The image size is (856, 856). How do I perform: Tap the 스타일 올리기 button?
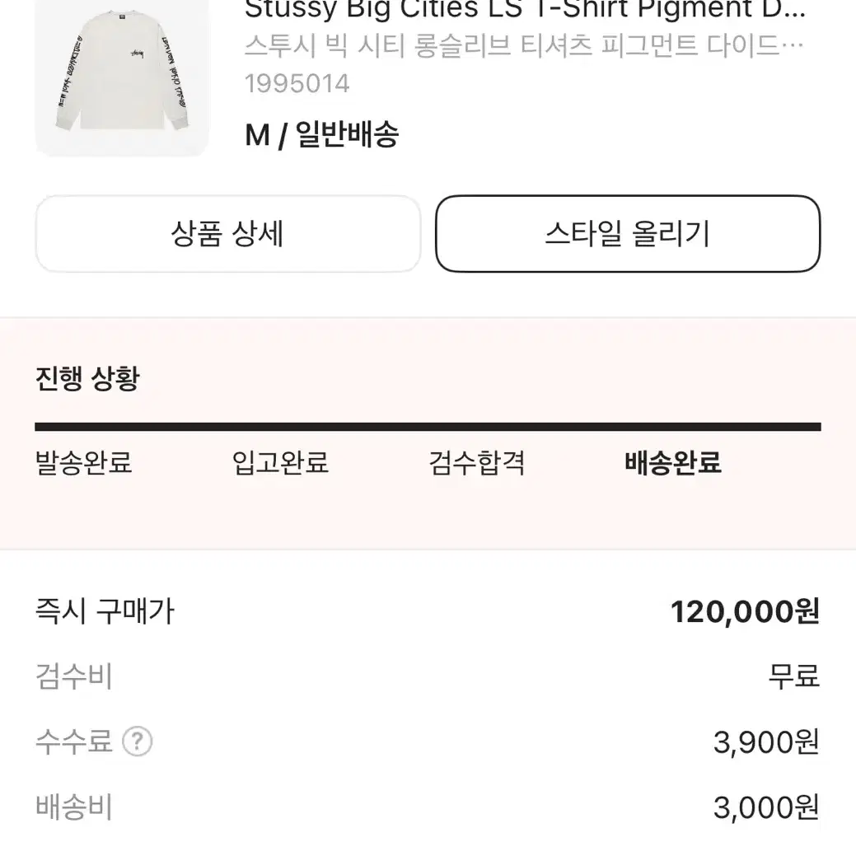628,234
